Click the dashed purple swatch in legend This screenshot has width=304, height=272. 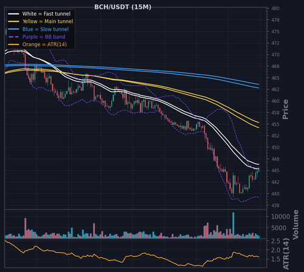pos(13,37)
